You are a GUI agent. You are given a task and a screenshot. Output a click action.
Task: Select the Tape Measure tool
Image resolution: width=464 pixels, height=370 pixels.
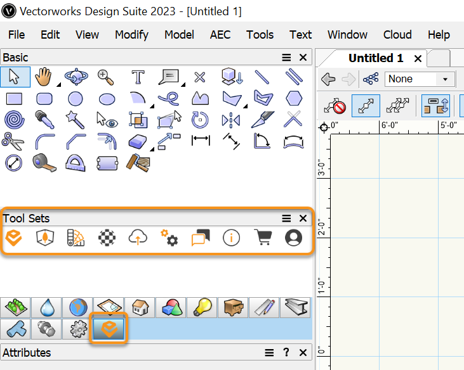(x=44, y=163)
